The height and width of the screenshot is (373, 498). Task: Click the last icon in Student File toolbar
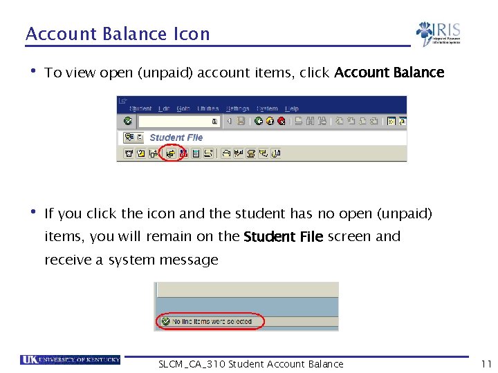pyautogui.click(x=276, y=153)
